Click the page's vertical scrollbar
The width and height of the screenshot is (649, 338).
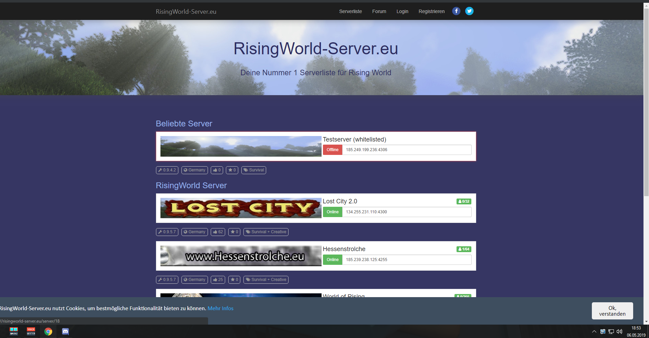646,103
